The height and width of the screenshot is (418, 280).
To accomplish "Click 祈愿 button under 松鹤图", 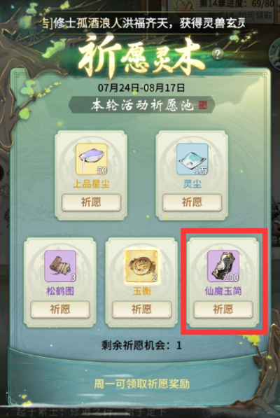I will (60, 309).
